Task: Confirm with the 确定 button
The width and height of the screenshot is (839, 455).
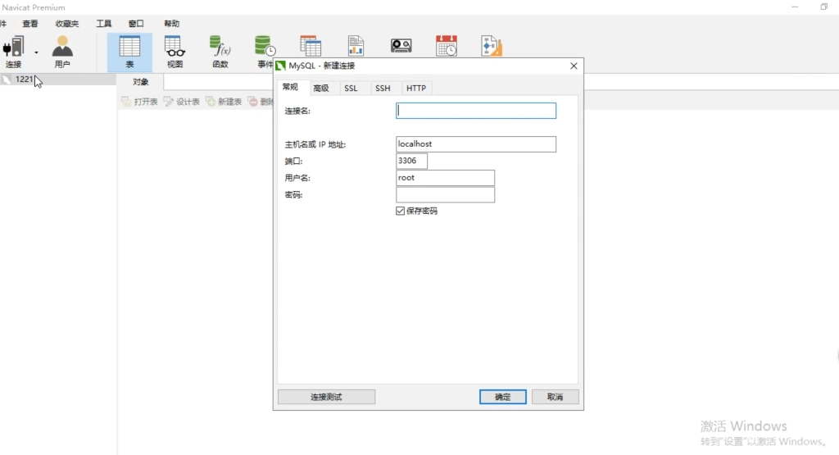Action: pos(502,397)
